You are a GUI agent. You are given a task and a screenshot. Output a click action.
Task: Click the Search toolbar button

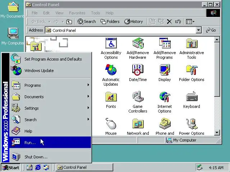point(87,22)
